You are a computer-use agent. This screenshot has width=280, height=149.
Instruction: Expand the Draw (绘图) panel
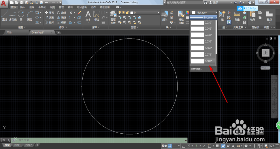click(x=22, y=27)
